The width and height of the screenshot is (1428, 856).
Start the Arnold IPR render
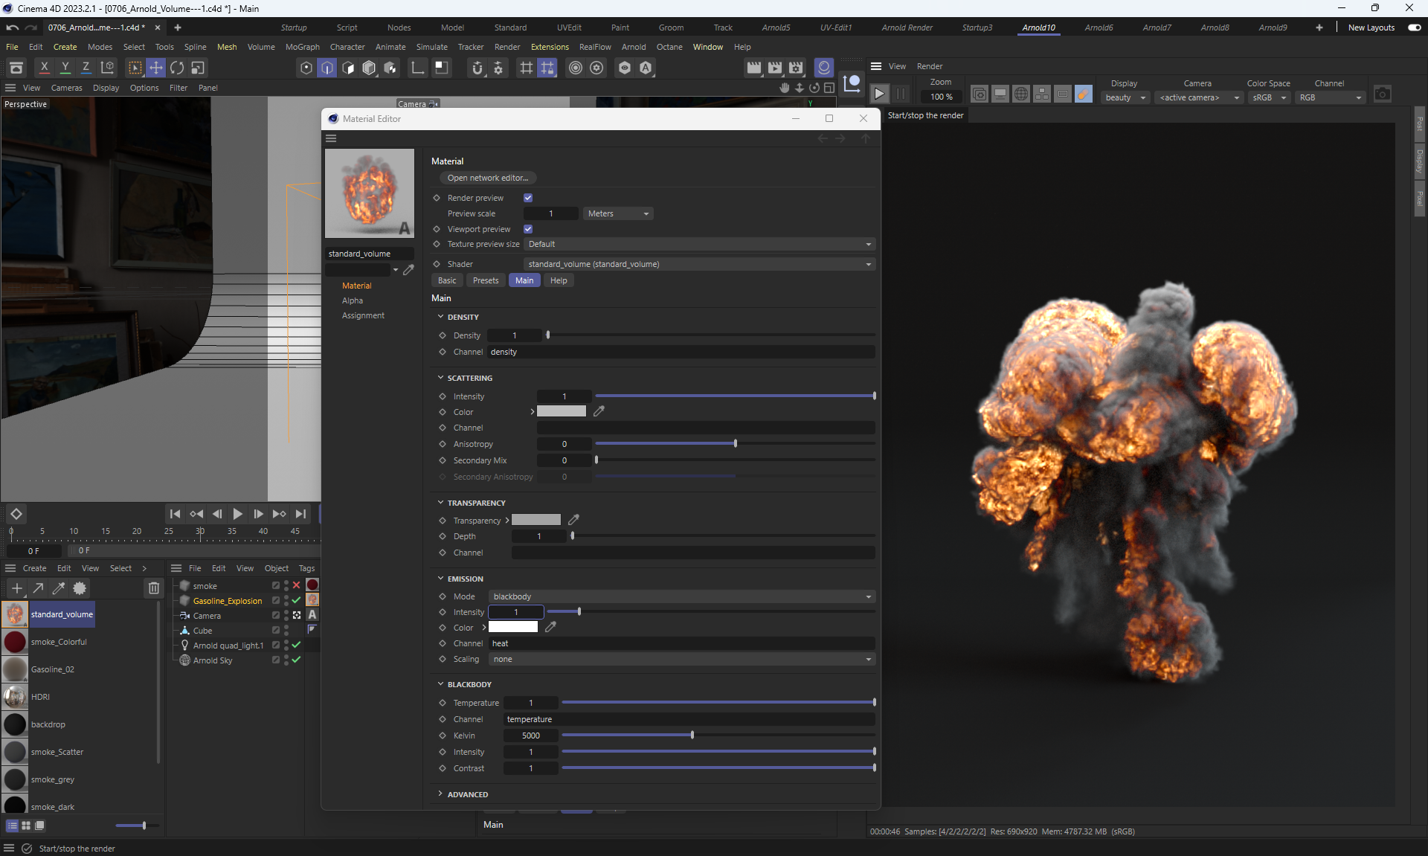pos(879,94)
